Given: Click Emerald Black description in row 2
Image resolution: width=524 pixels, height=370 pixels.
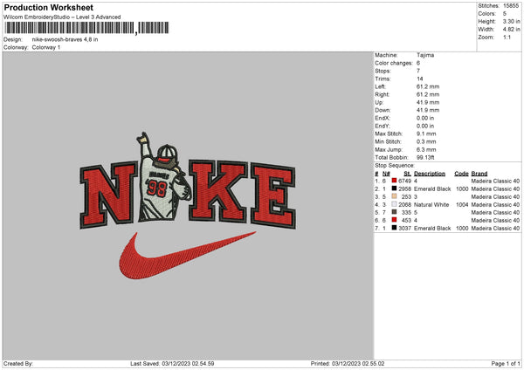Looking at the screenshot, I should 432,189.
